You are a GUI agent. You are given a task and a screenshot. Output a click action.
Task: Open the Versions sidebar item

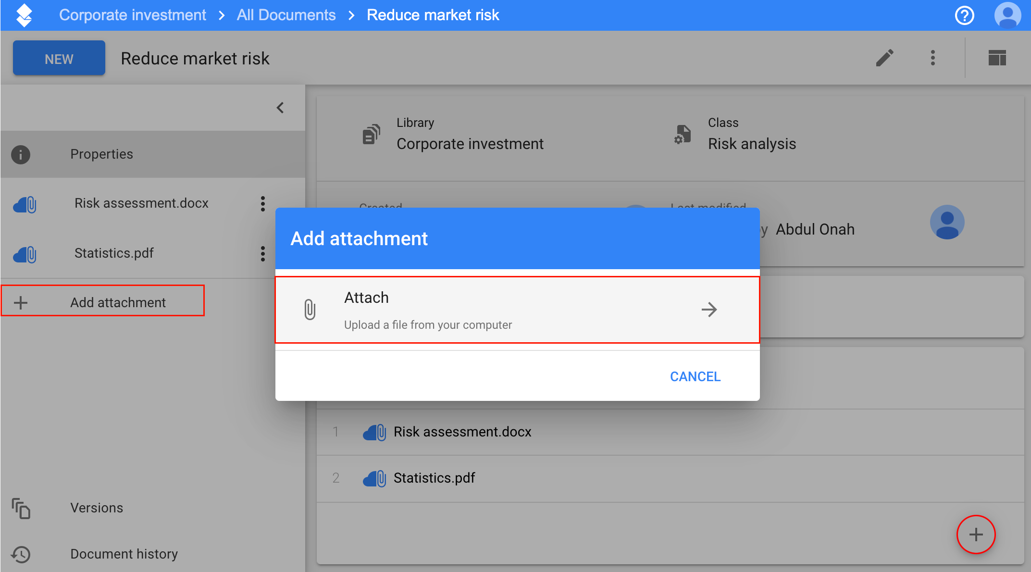coord(97,508)
